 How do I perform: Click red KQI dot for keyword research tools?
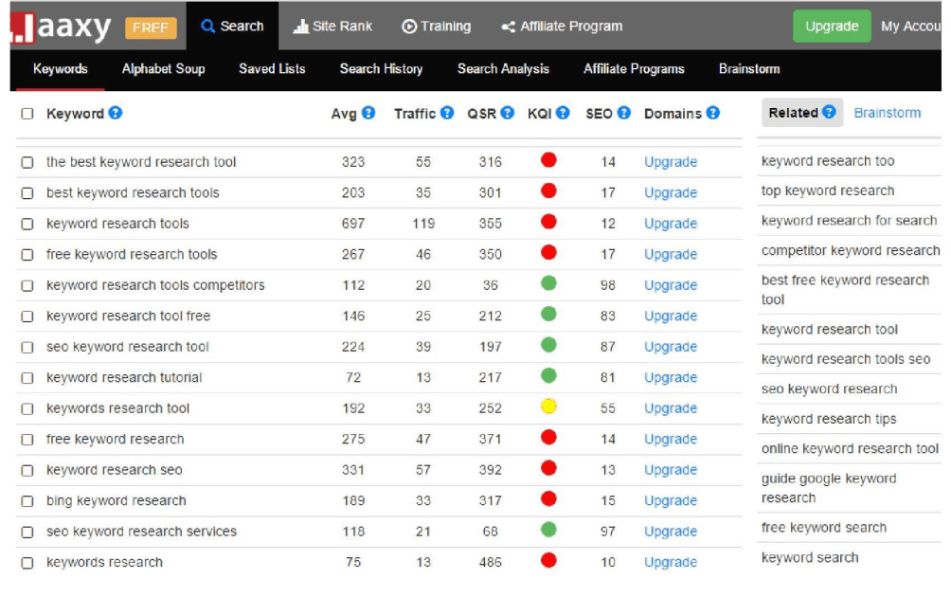click(x=548, y=222)
